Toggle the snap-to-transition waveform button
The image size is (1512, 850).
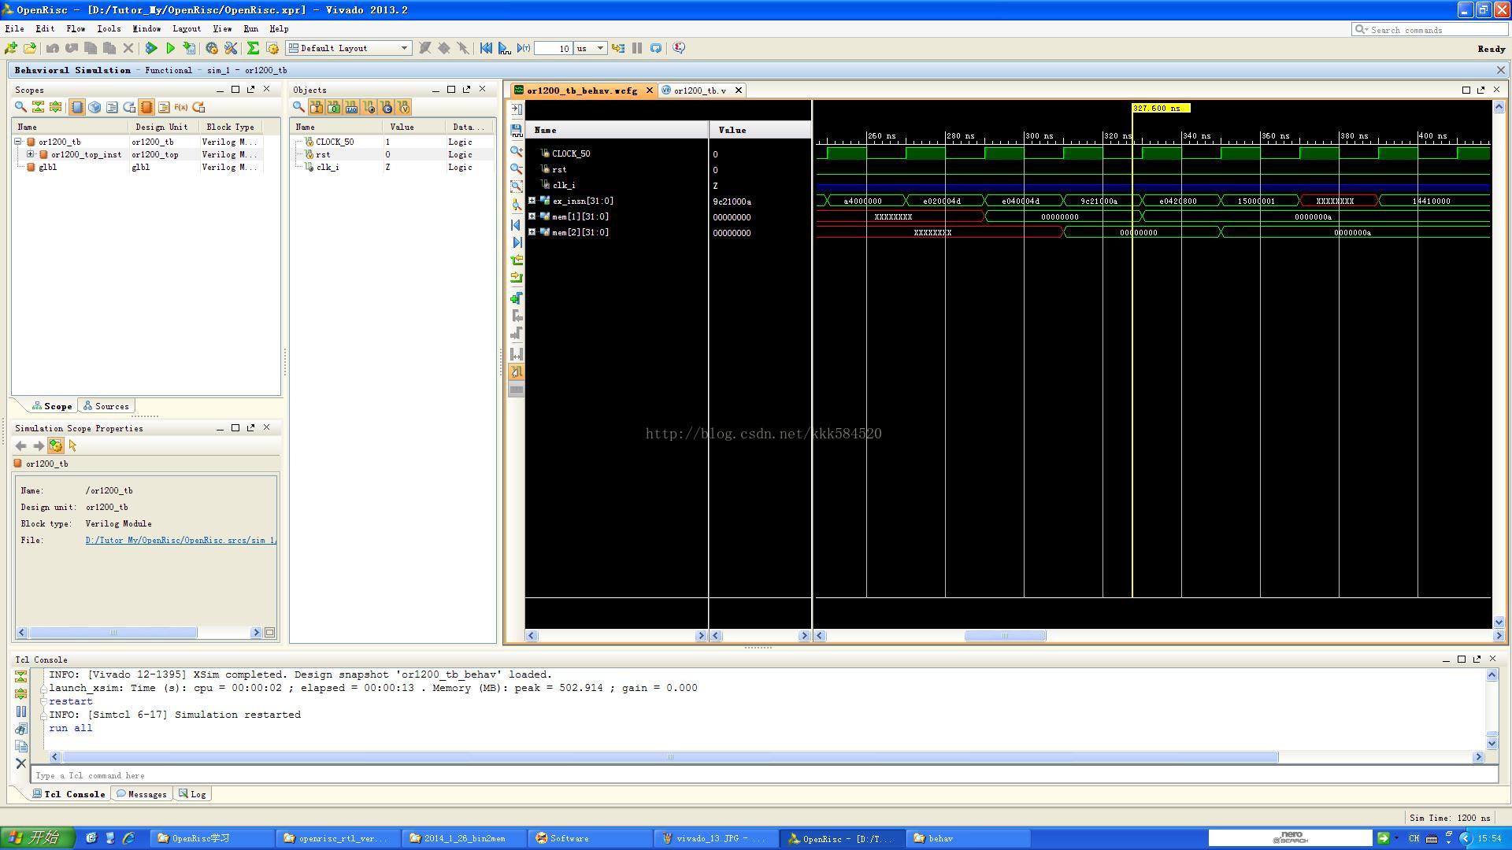click(x=517, y=372)
